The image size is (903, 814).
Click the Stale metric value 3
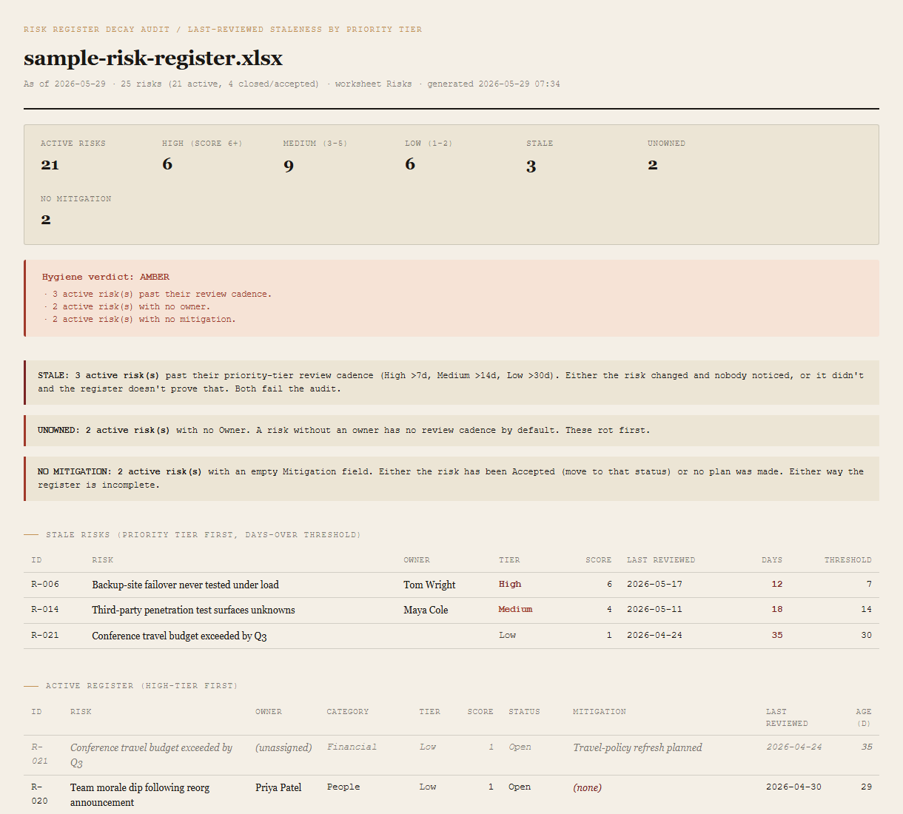point(531,165)
